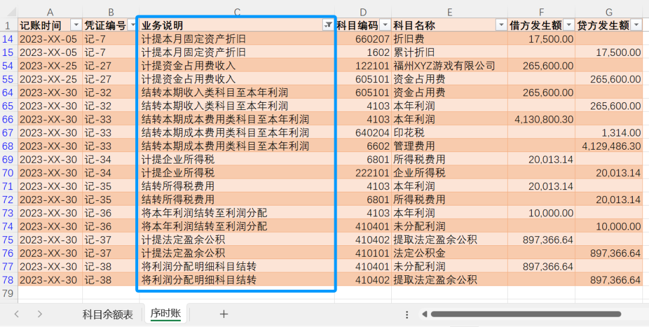Viewport: 649px width, 327px height.
Task: Click 计提法定盈余公积 in row 75
Action: pos(237,240)
